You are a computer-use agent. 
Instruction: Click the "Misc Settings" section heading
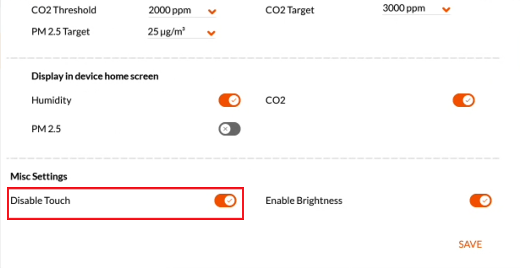pyautogui.click(x=39, y=177)
